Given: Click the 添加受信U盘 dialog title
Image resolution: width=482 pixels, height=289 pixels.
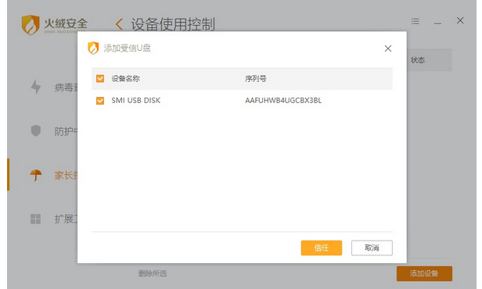Looking at the screenshot, I should coord(128,48).
